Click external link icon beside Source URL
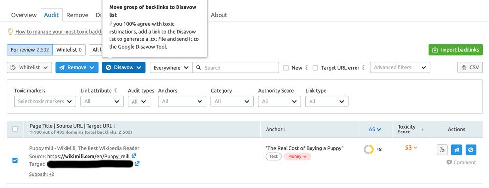The height and width of the screenshot is (188, 489). click(134, 156)
